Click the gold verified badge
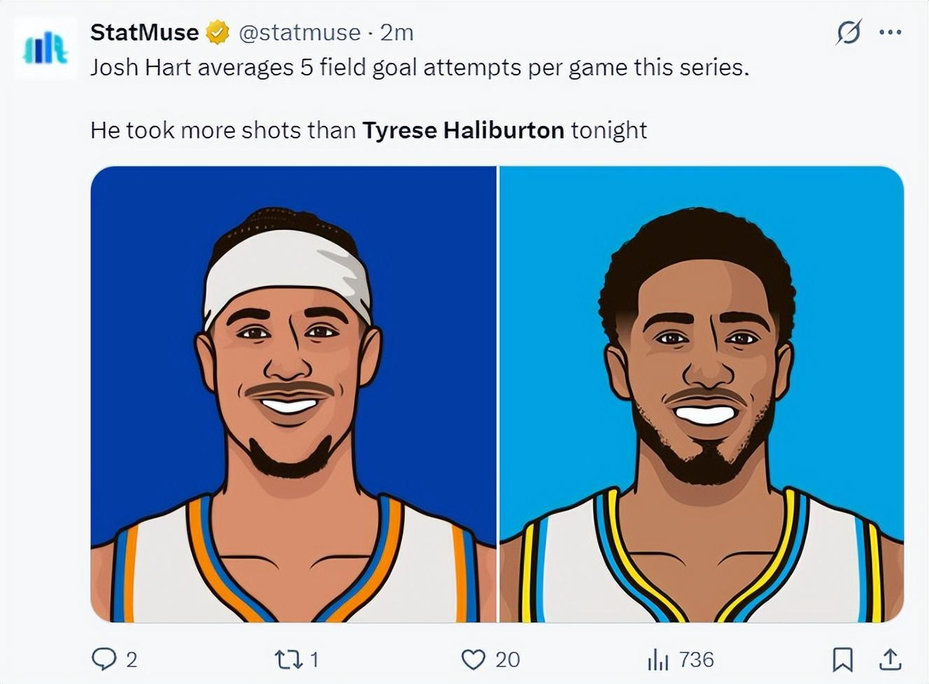 point(218,32)
